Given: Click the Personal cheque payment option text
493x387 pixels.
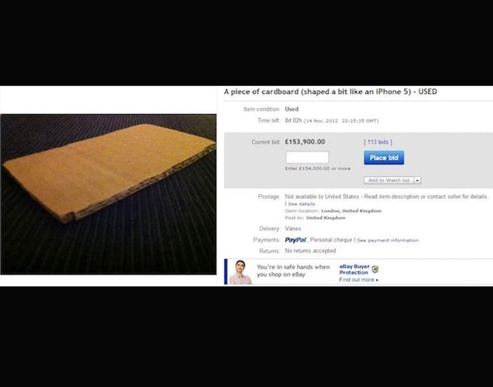Looking at the screenshot, I should 331,240.
